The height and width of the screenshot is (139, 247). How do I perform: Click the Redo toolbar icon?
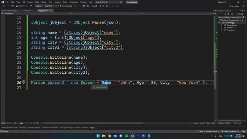(31, 6)
